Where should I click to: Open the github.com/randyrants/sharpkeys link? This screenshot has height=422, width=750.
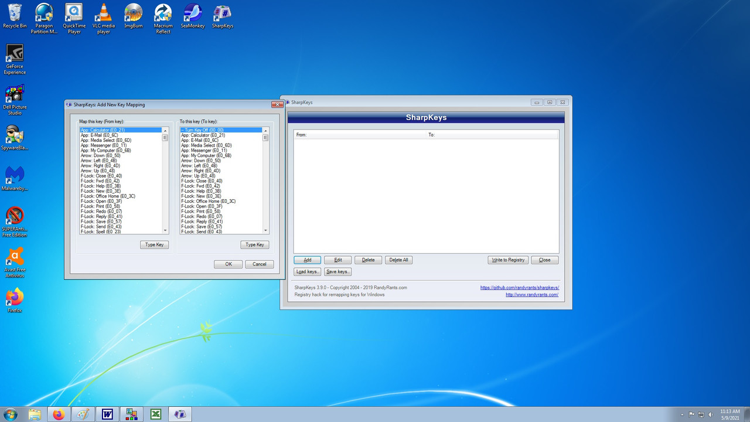[x=520, y=288]
